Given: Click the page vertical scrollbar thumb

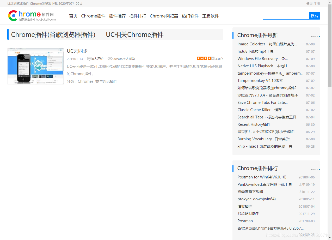Looking at the screenshot, I should pos(330,46).
